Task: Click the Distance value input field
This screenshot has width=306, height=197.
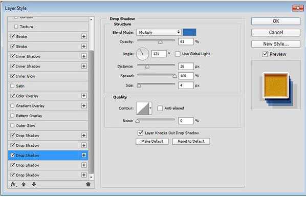Action: (x=186, y=67)
